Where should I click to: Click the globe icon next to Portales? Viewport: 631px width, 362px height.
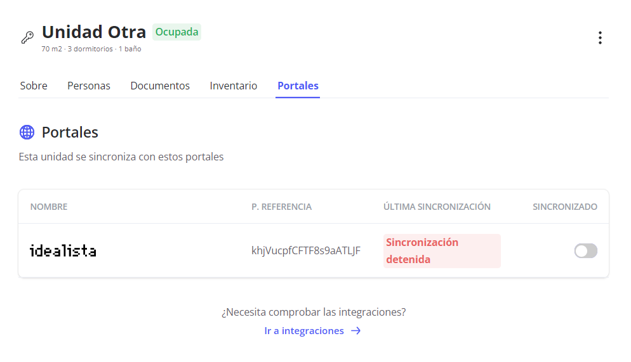click(27, 132)
